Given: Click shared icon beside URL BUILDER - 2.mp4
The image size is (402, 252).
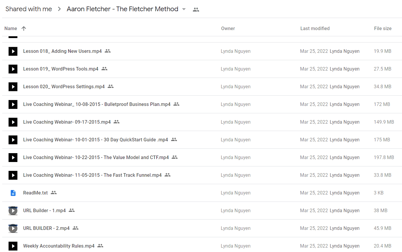Looking at the screenshot, I should (x=76, y=228).
